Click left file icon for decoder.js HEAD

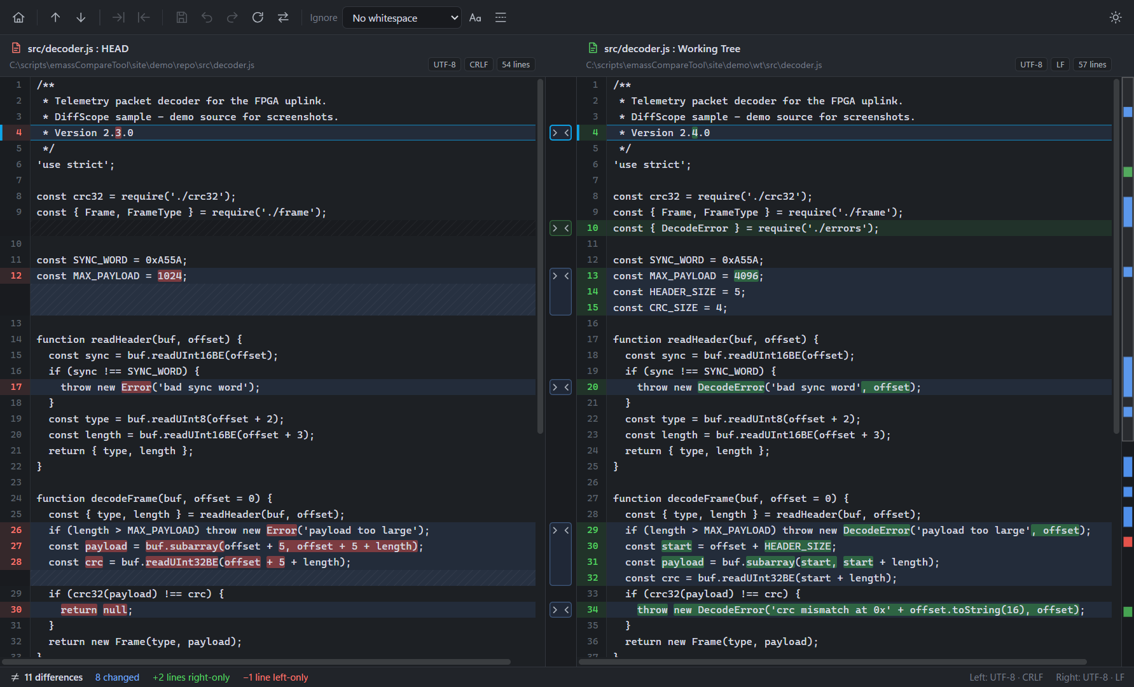pos(17,48)
